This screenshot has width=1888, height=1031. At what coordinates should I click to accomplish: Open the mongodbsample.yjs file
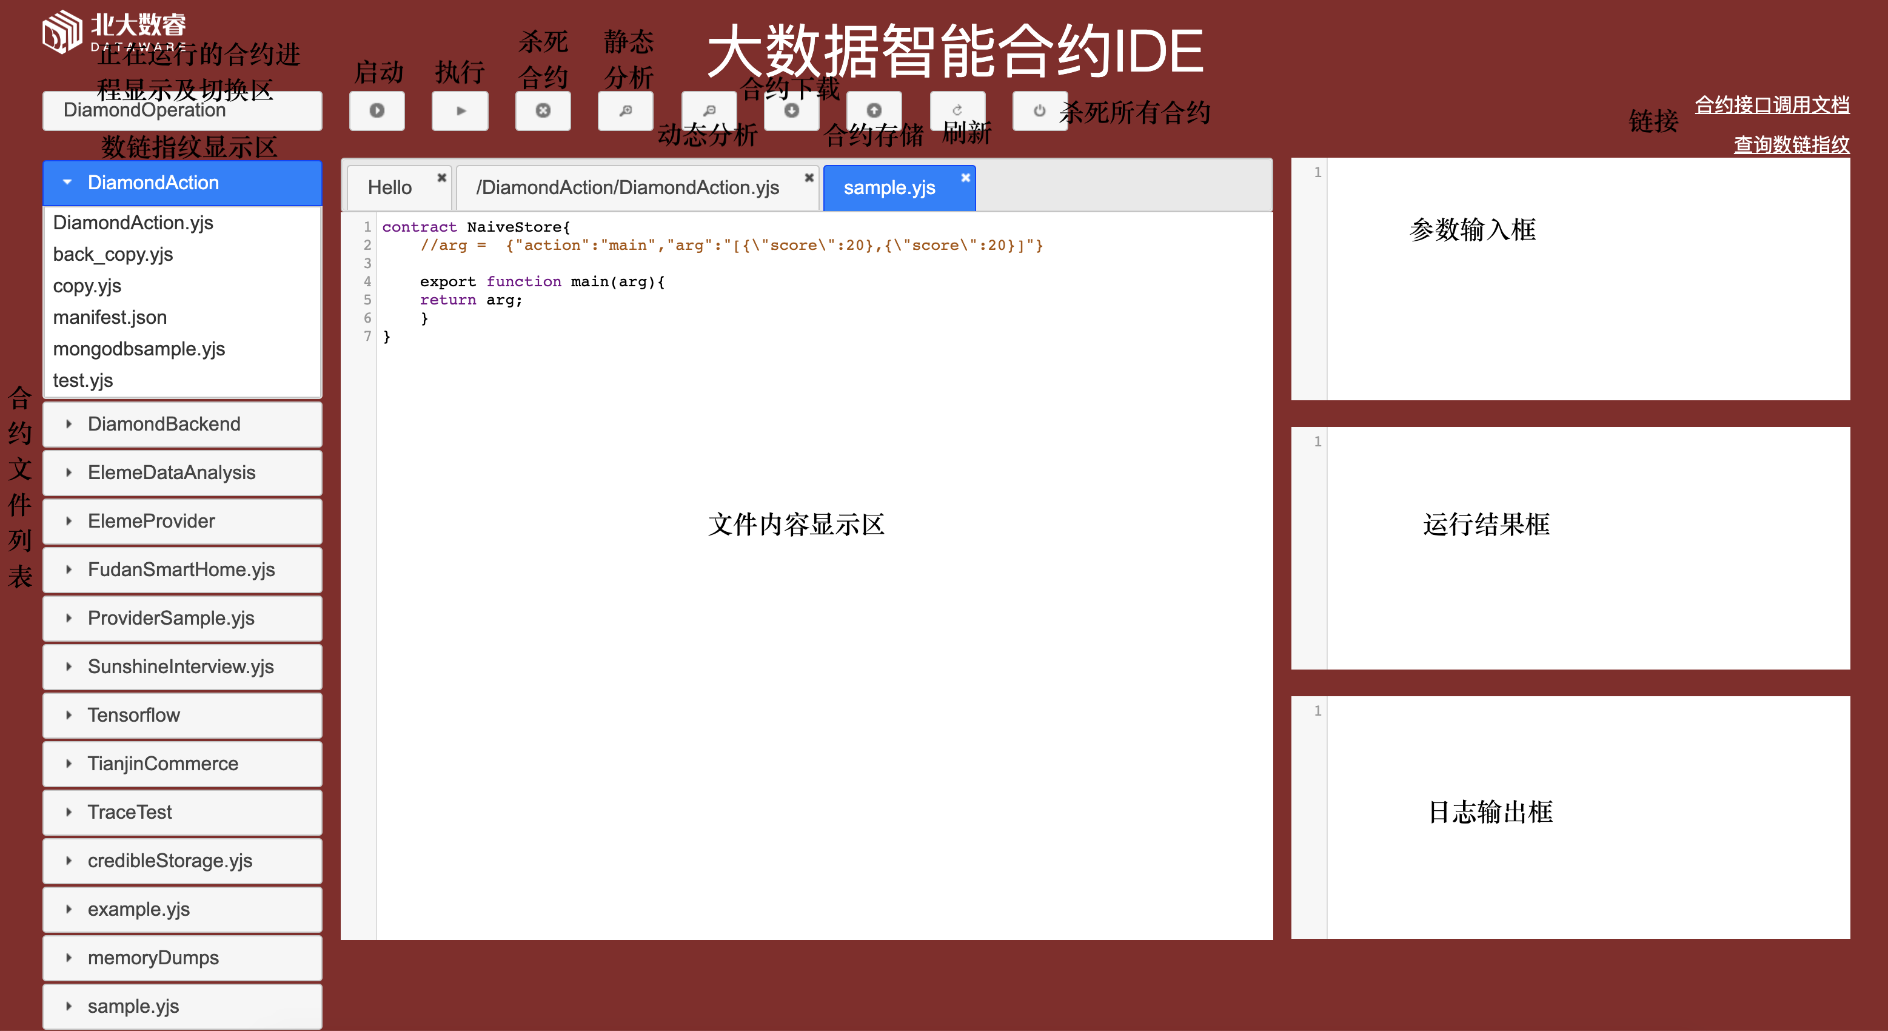139,349
